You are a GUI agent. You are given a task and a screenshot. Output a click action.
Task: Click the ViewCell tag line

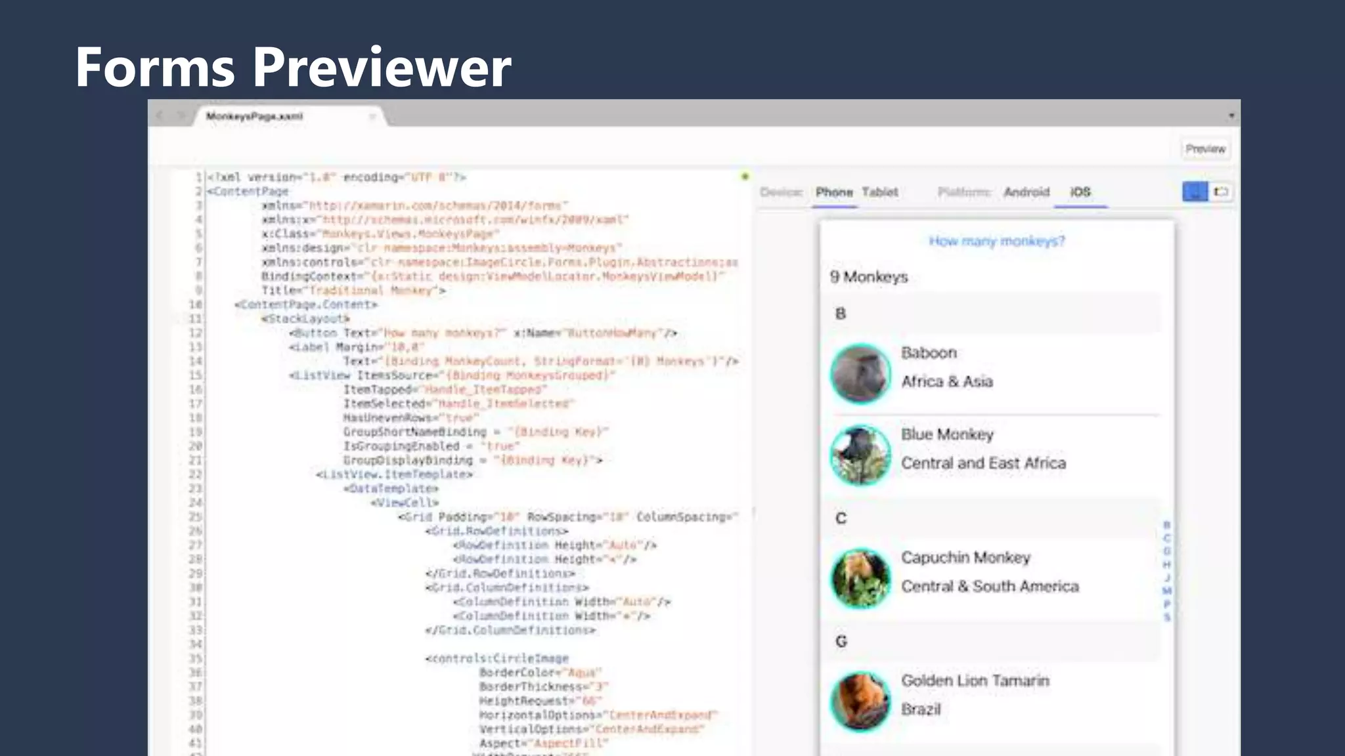tap(405, 503)
